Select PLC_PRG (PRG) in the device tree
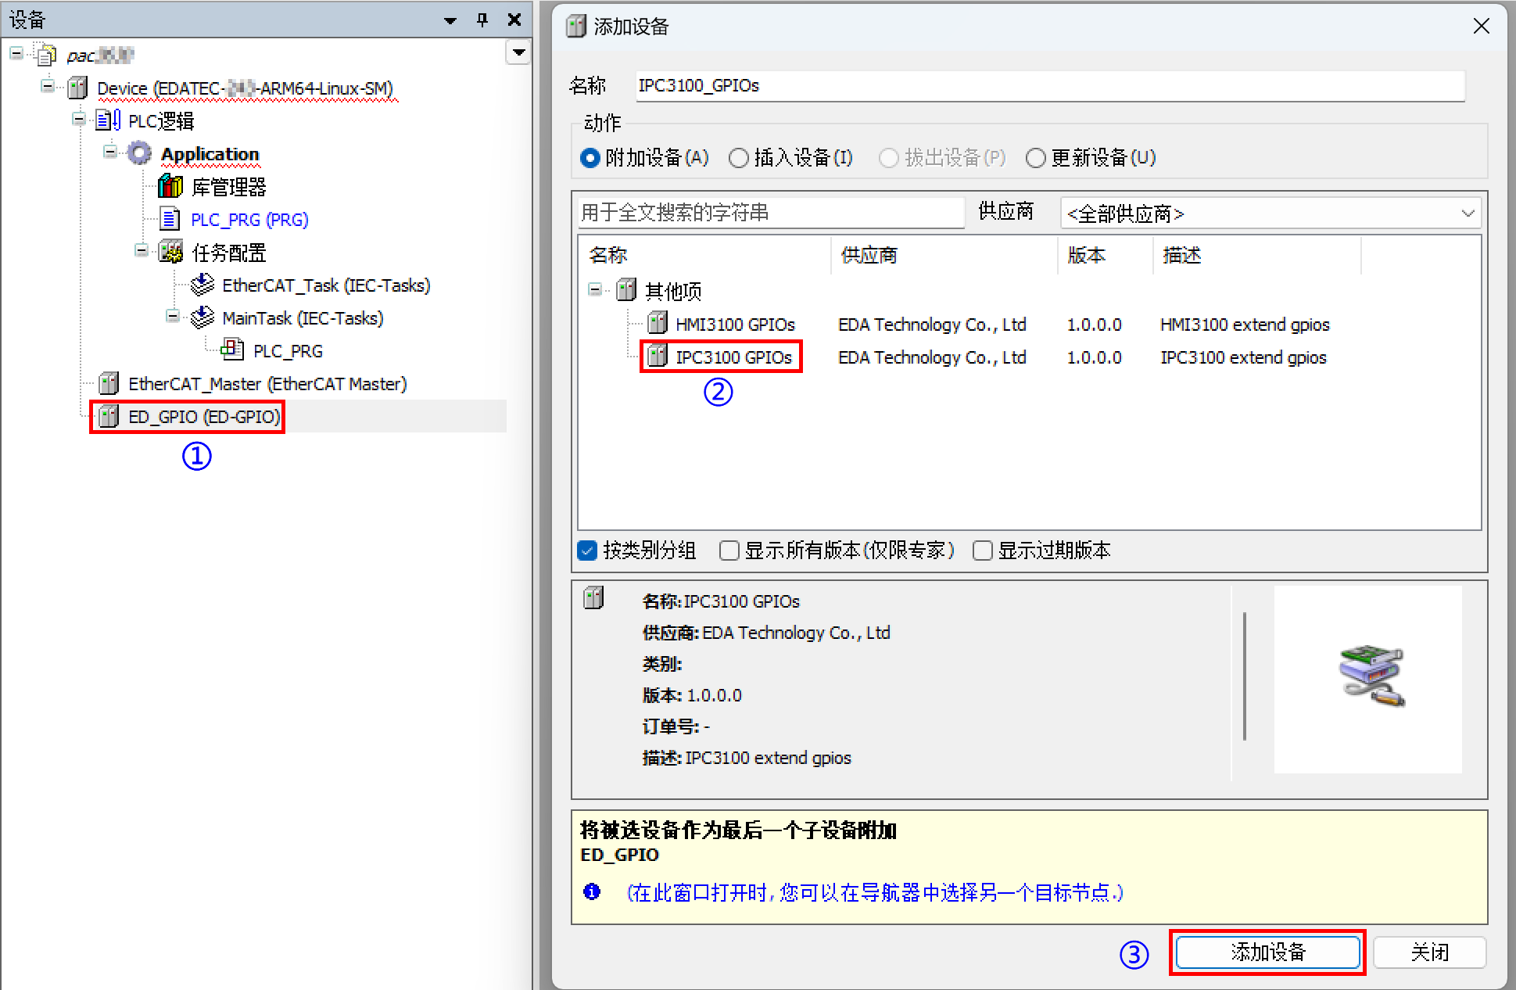The image size is (1516, 990). (x=249, y=219)
